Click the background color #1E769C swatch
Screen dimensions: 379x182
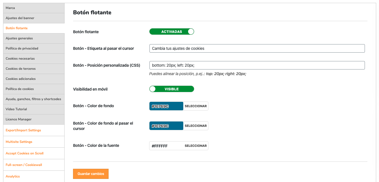click(x=166, y=106)
